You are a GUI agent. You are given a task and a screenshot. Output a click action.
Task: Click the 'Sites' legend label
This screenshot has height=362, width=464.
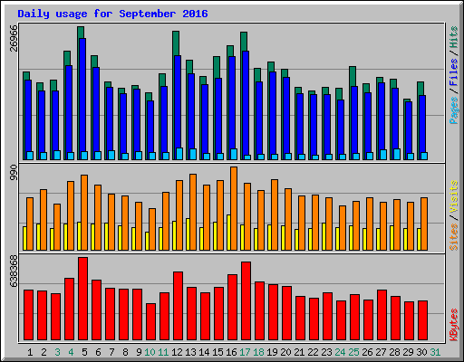pyautogui.click(x=453, y=237)
